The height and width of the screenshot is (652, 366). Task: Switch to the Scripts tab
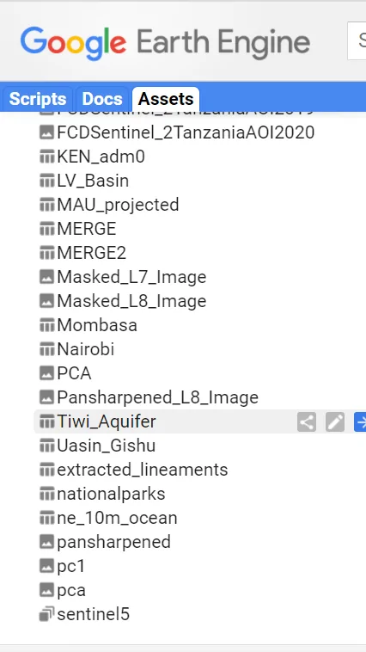[x=38, y=99]
